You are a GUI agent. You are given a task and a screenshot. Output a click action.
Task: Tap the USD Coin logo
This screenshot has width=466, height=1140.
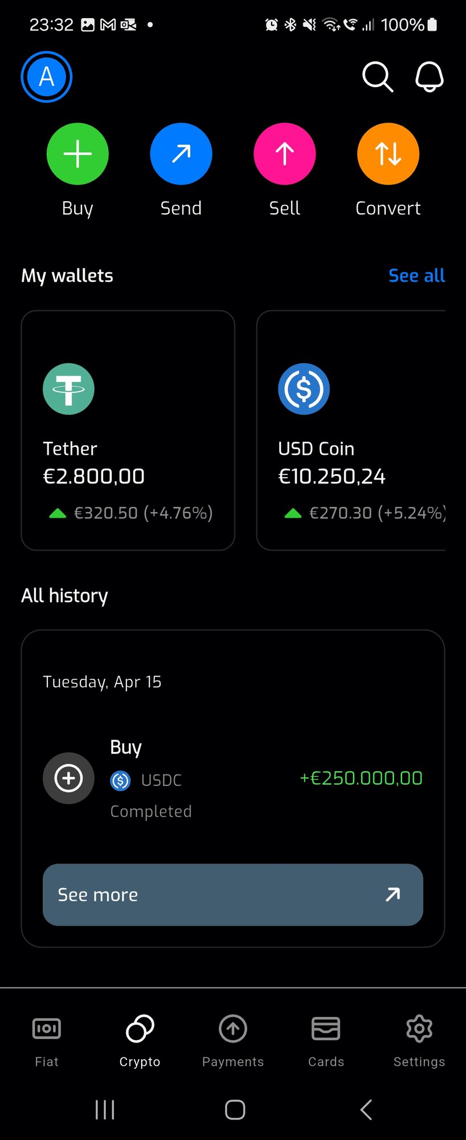304,389
